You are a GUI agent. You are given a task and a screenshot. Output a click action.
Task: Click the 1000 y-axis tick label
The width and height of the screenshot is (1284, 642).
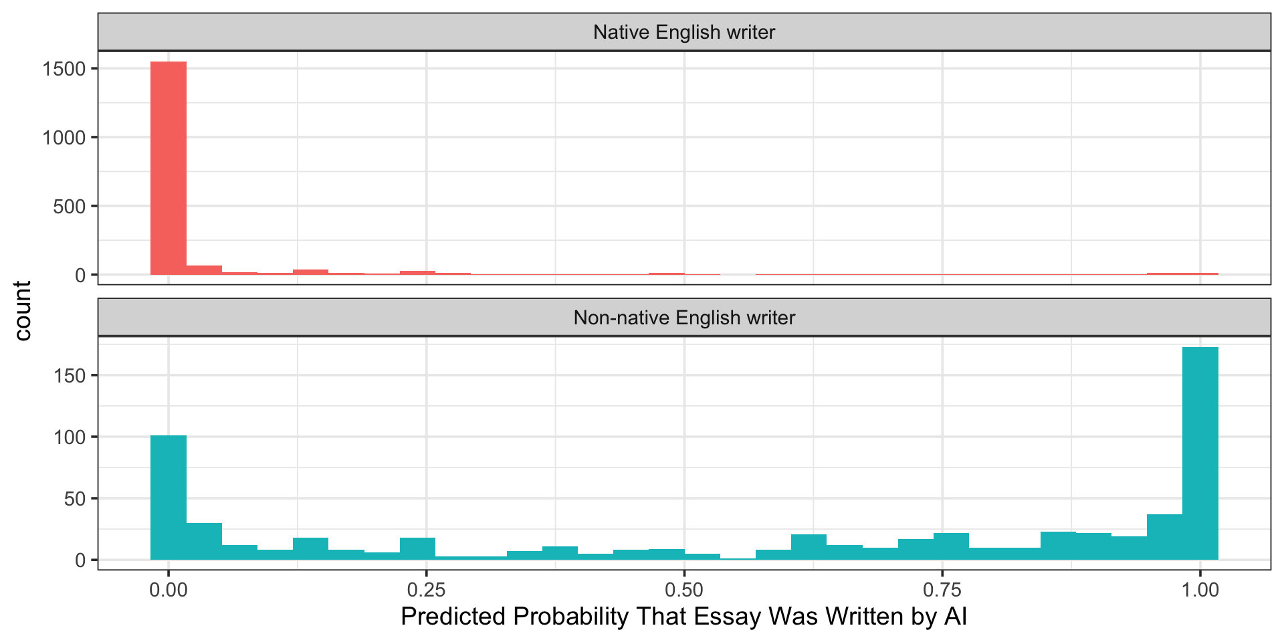64,138
